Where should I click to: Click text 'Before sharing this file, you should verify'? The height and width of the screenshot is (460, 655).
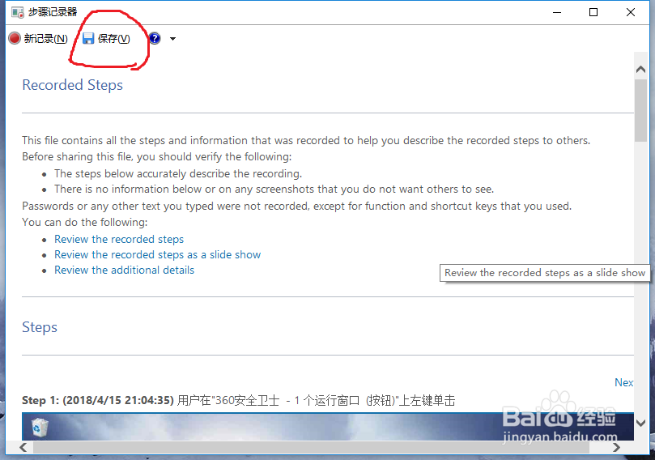coord(122,156)
